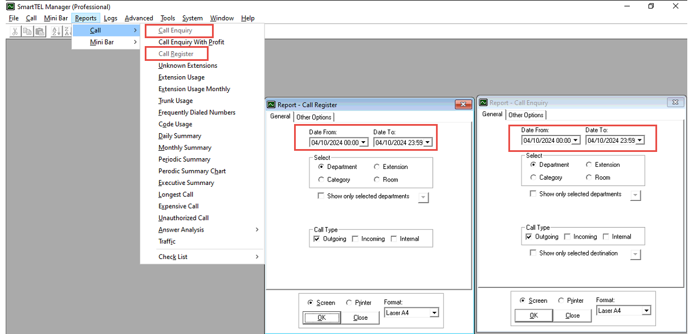Expand the Format dropdown in Call Register
The image size is (689, 334).
click(x=434, y=313)
